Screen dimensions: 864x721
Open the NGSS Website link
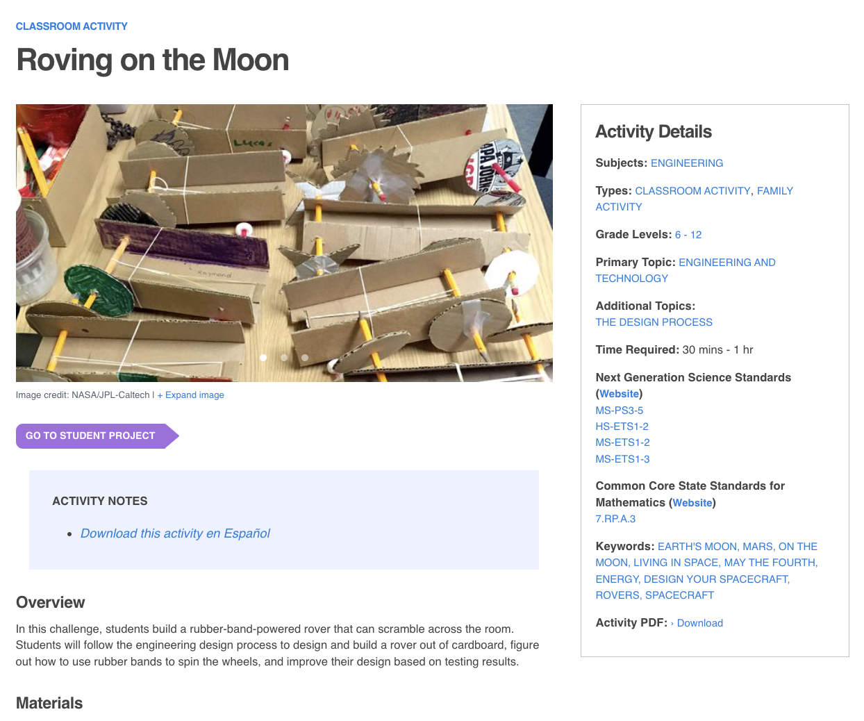click(619, 393)
